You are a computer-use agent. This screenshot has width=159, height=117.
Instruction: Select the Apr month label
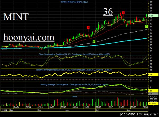[11, 110]
